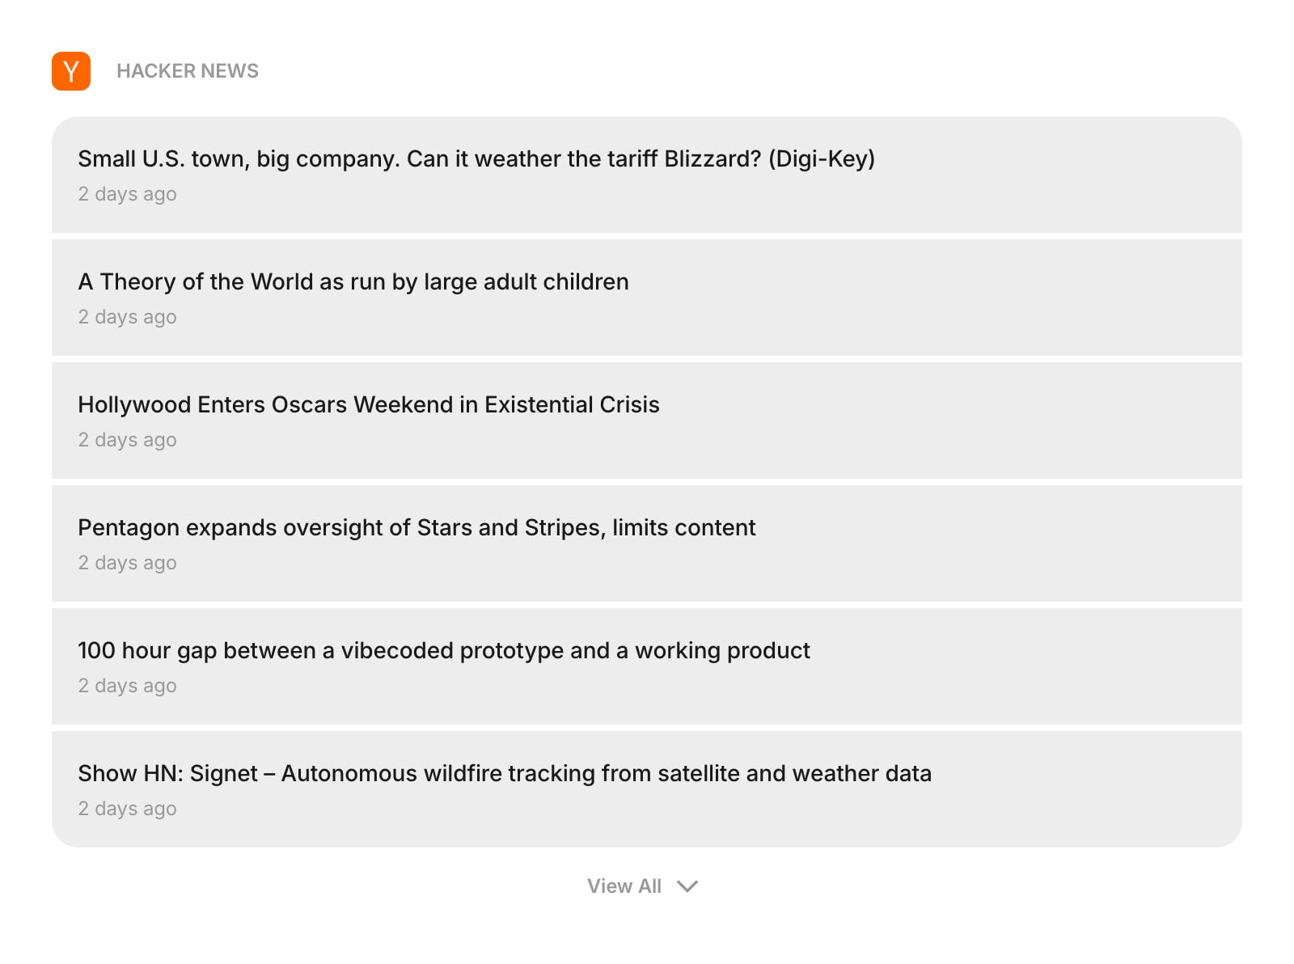Image resolution: width=1294 pixels, height=964 pixels.
Task: Select the Oscars Weekend story card
Action: pyautogui.click(x=647, y=421)
